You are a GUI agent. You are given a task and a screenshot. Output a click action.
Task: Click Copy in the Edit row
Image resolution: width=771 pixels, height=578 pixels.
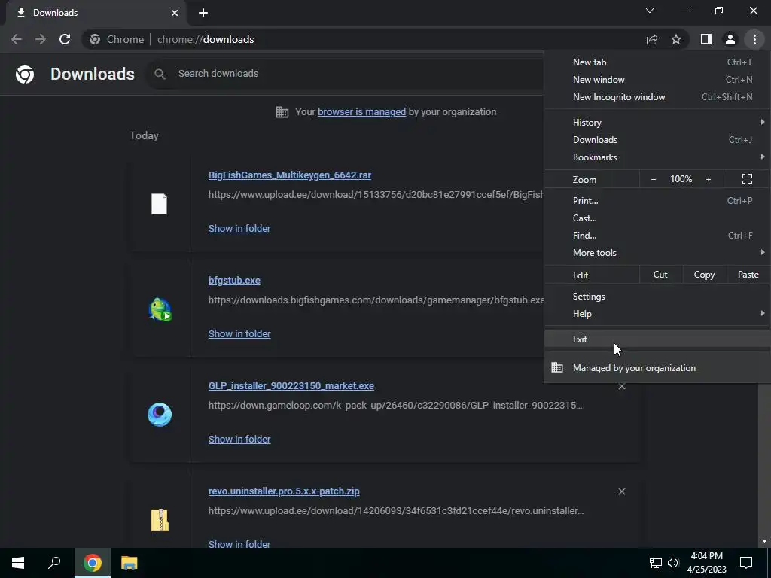704,275
